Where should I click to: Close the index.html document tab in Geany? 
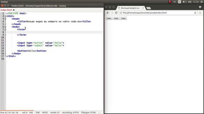click(14, 10)
